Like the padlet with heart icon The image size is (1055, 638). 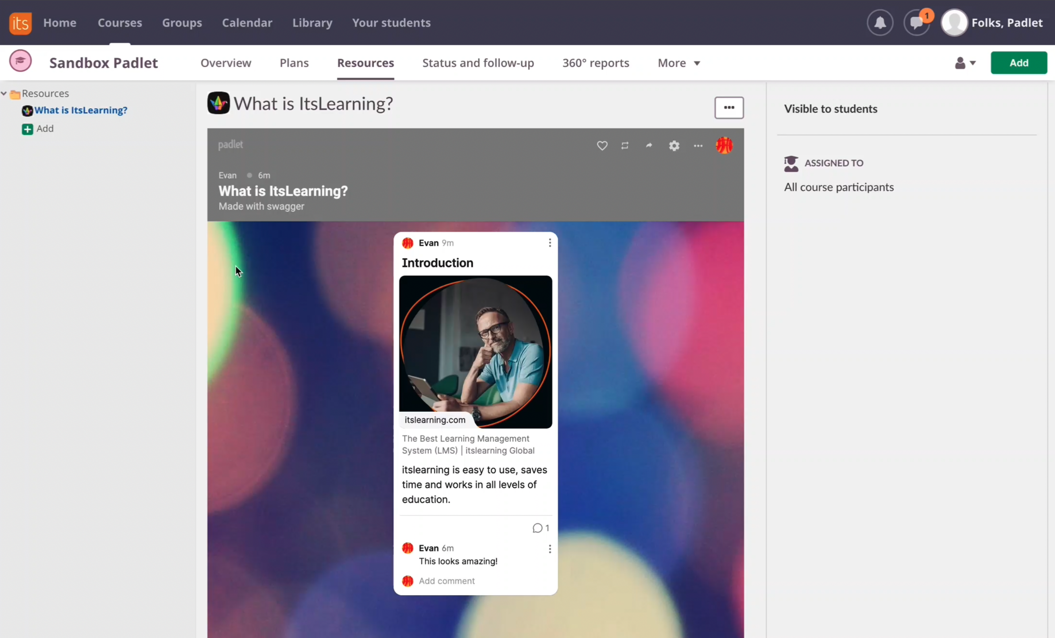[602, 146]
